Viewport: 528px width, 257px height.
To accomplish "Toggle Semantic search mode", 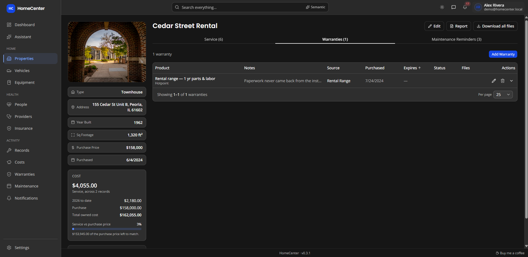I will pyautogui.click(x=315, y=7).
